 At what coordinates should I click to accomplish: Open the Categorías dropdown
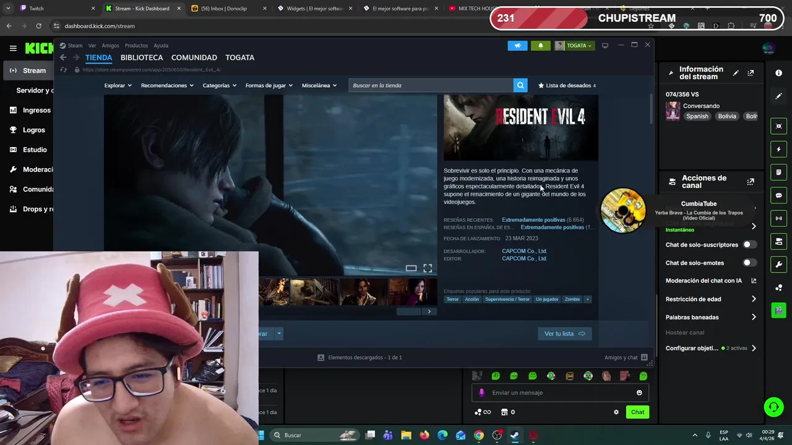(x=220, y=85)
